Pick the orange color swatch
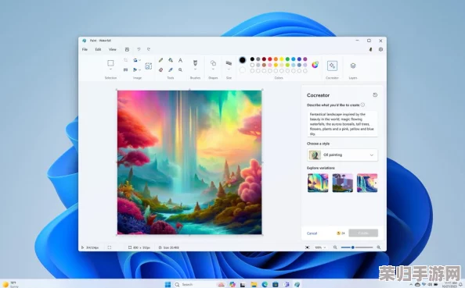 tap(276, 59)
